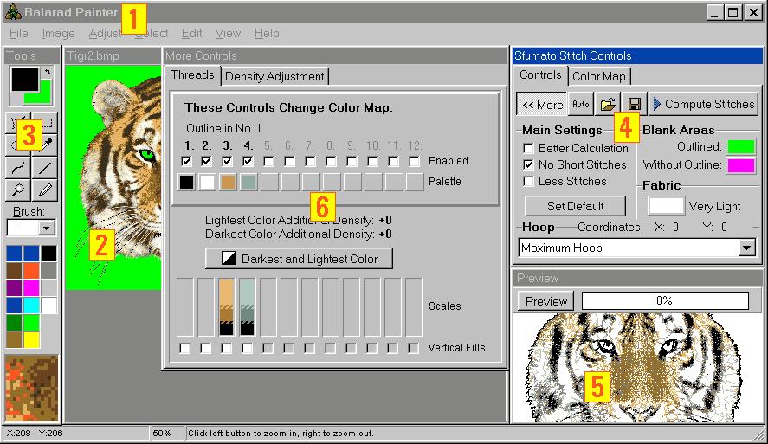This screenshot has width=768, height=444.
Task: Activate the magnifier zoom tool
Action: (18, 190)
